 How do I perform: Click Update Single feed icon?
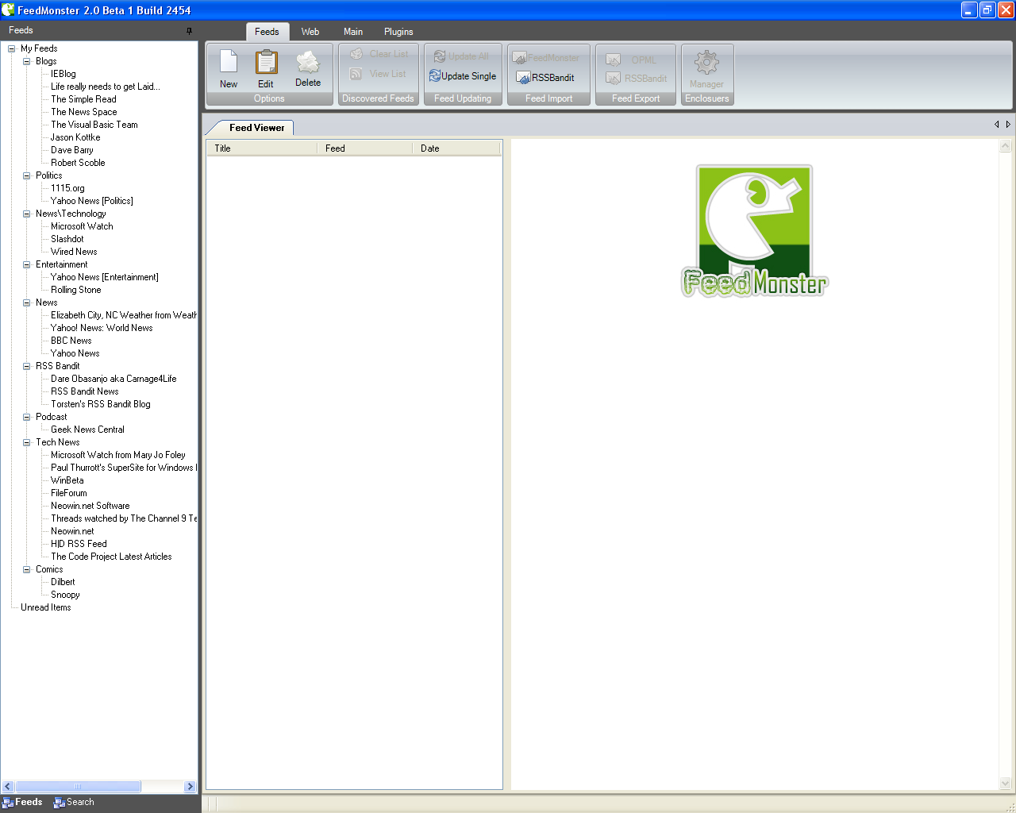pyautogui.click(x=463, y=76)
